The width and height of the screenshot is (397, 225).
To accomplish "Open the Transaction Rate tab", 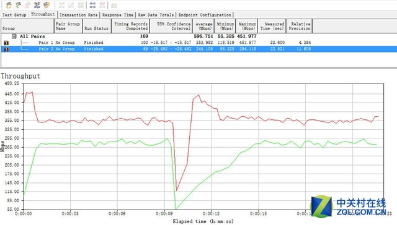I will coord(79,15).
